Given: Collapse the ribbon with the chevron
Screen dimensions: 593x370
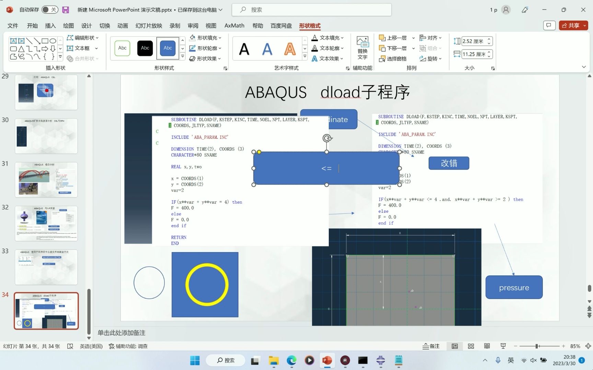Looking at the screenshot, I should [x=584, y=67].
